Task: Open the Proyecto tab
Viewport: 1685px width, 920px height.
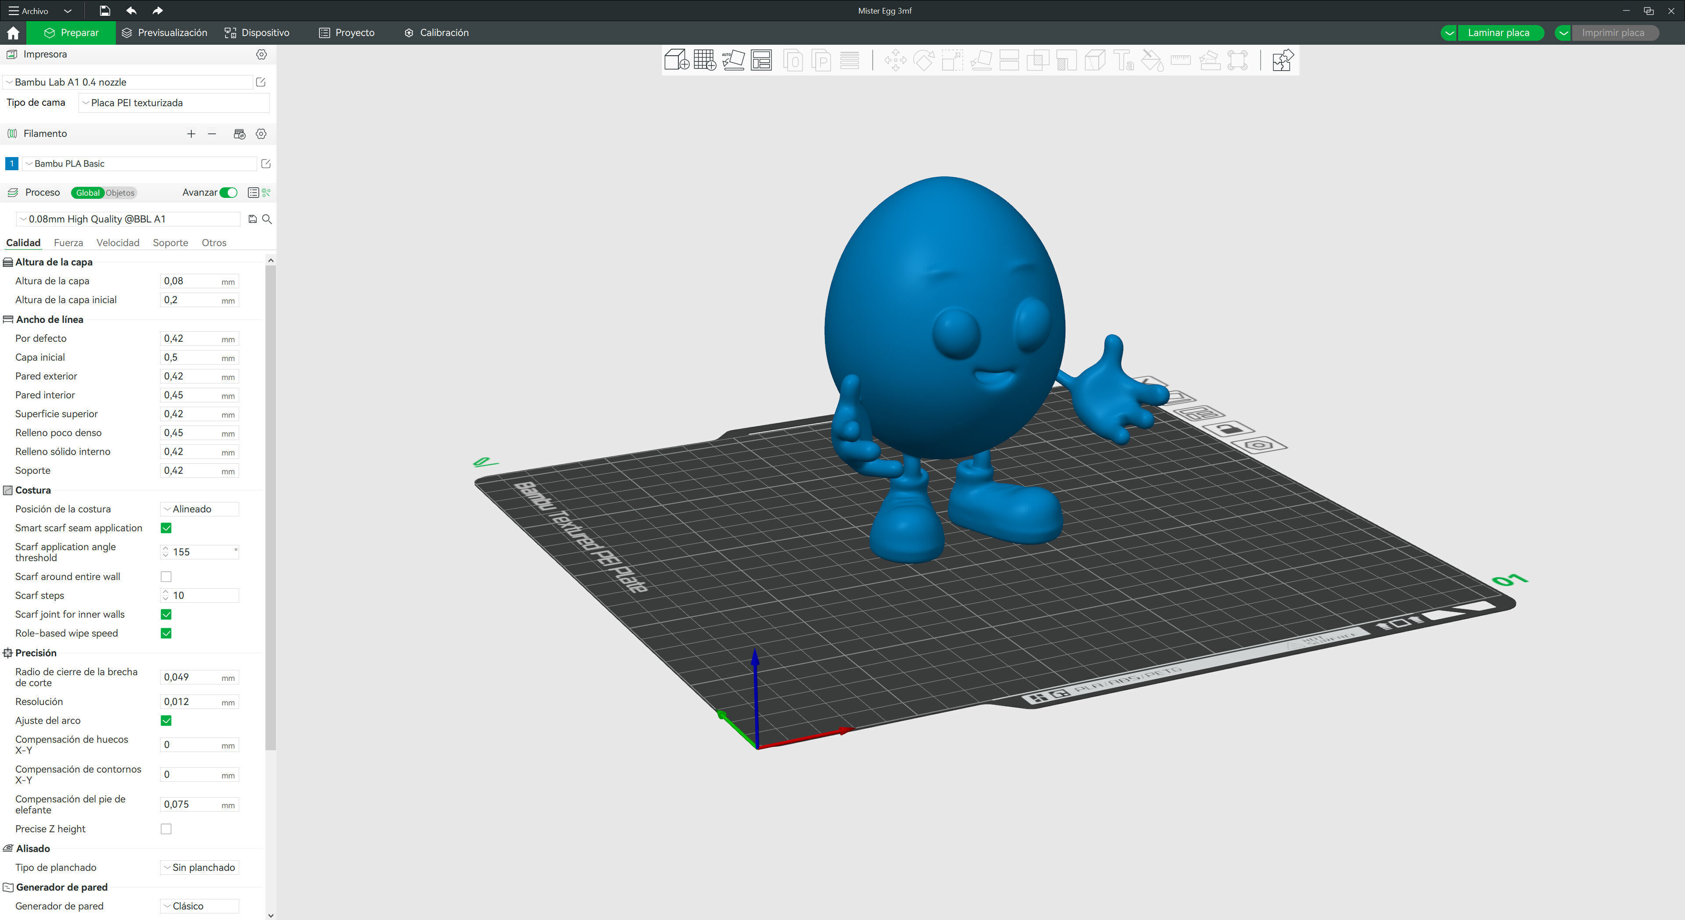Action: [347, 33]
